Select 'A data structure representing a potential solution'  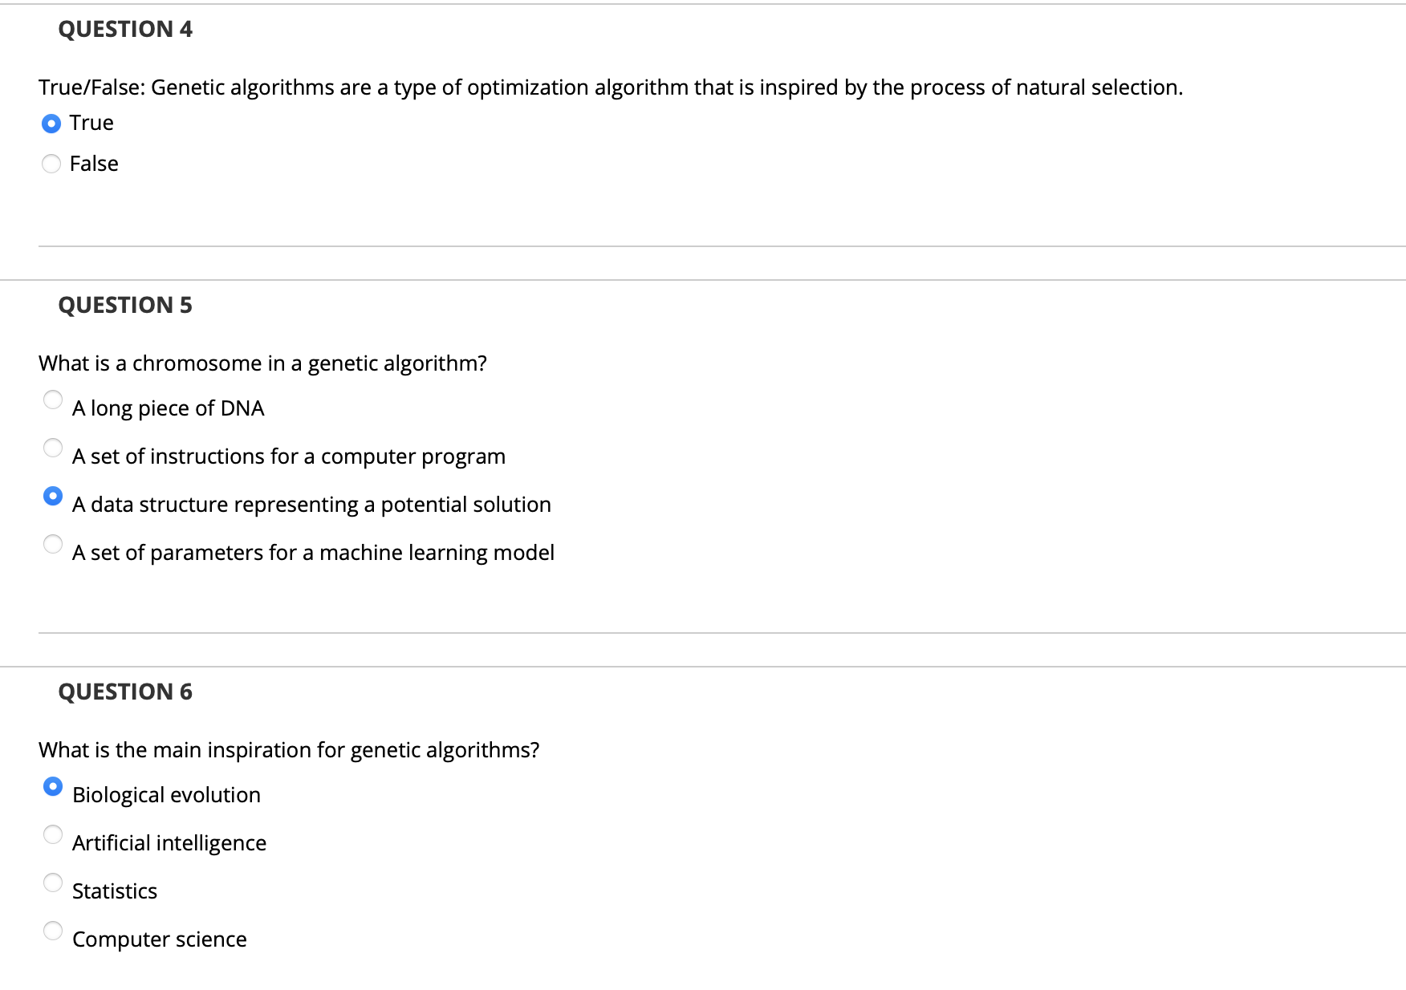[53, 497]
